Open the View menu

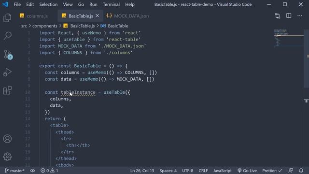point(68,4)
